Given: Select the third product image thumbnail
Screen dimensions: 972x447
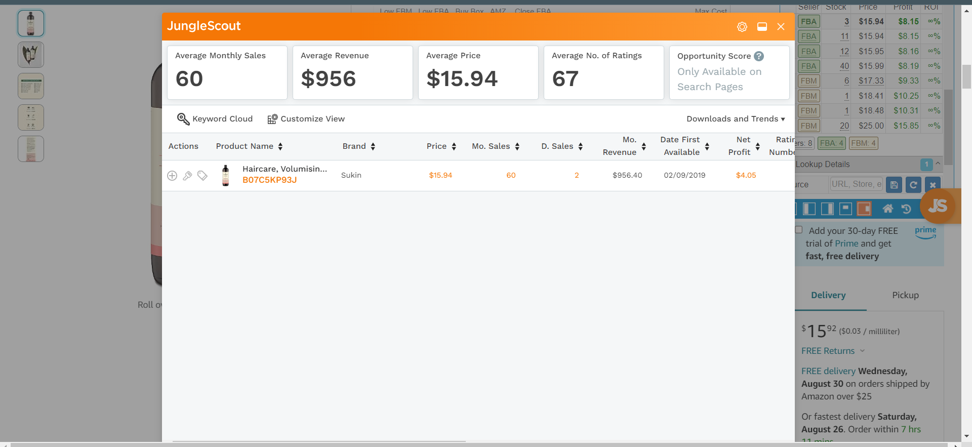Looking at the screenshot, I should click(x=31, y=86).
